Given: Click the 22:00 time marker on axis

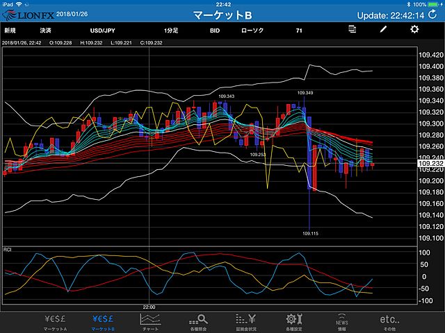Looking at the screenshot, I should pyautogui.click(x=149, y=306).
